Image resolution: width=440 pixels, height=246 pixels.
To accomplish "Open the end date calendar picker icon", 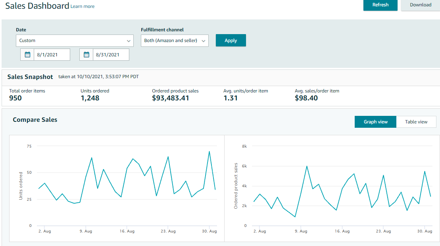I will 86,55.
